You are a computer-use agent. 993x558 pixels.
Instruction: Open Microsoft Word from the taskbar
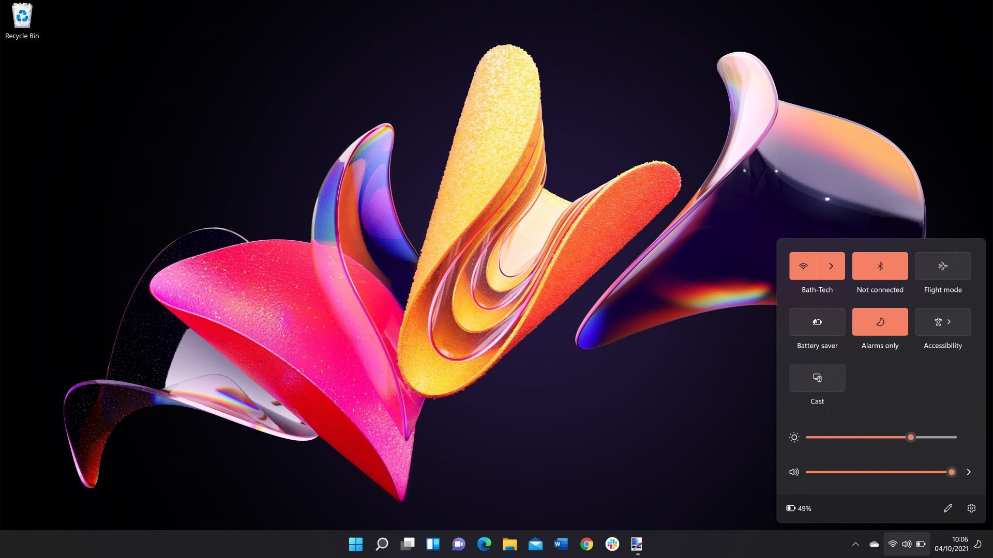[x=560, y=544]
